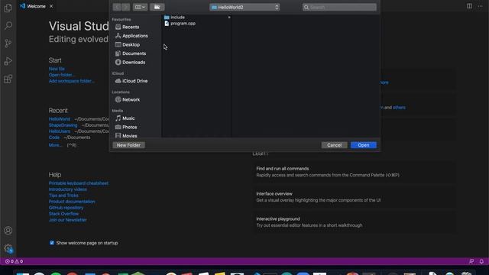The width and height of the screenshot is (489, 275).
Task: Select Movies in the sidebar
Action: (x=129, y=136)
